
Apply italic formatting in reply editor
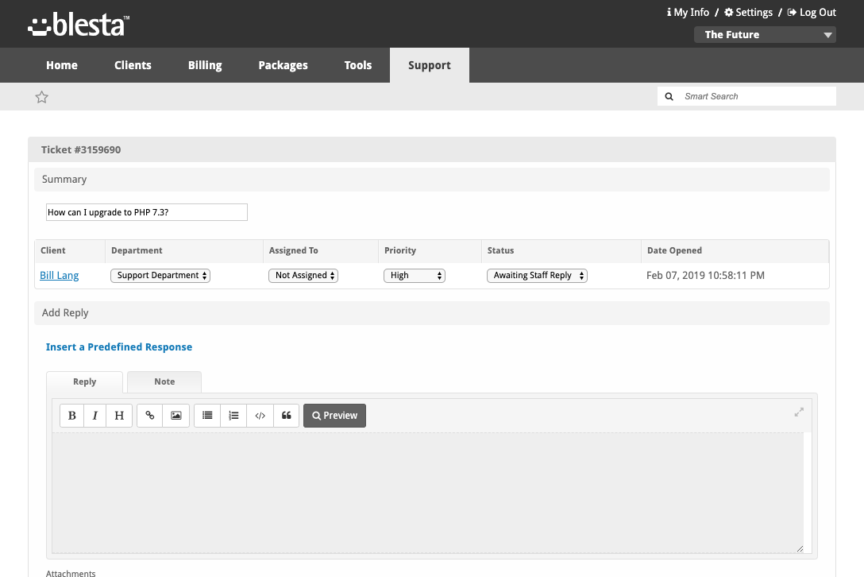tap(95, 416)
